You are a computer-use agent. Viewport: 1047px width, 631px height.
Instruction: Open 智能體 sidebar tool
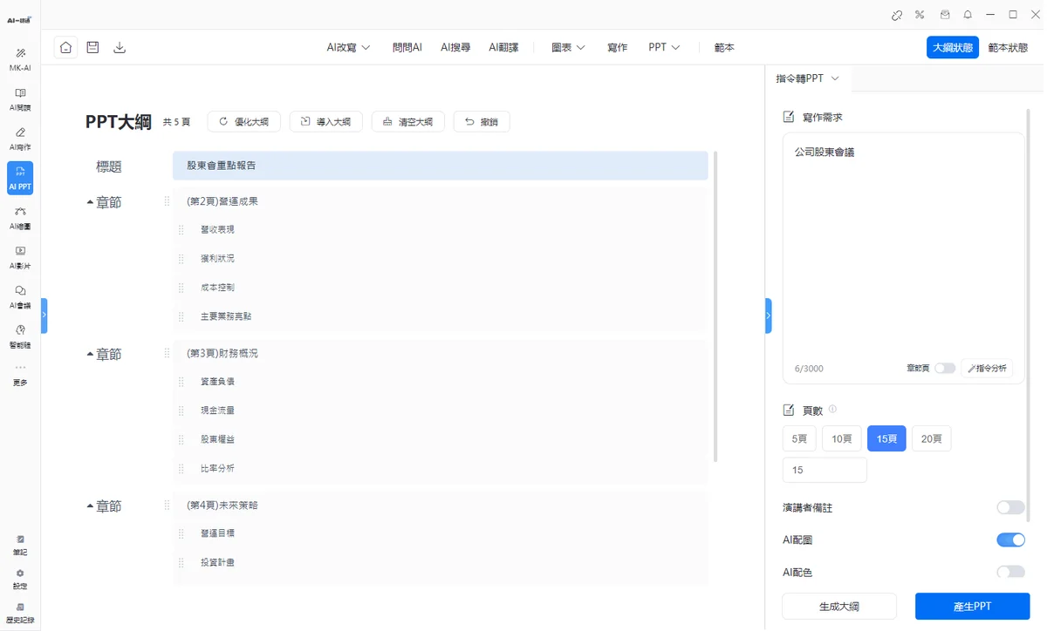(x=20, y=336)
